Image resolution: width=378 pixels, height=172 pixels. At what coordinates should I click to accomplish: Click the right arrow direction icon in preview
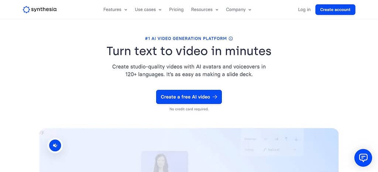276,139
